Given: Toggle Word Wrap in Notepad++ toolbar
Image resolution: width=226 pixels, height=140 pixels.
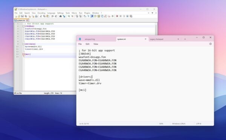Looking at the screenshot, I should (x=85, y=16).
